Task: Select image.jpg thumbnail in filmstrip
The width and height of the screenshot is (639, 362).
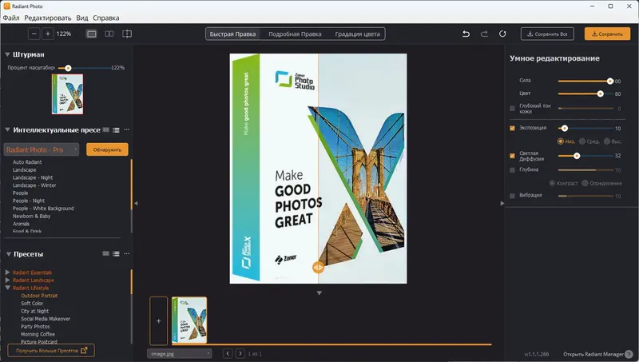Action: pyautogui.click(x=189, y=320)
